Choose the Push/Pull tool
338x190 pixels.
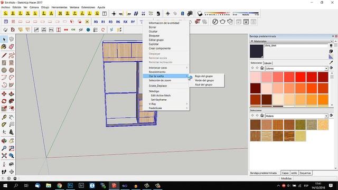(12, 94)
